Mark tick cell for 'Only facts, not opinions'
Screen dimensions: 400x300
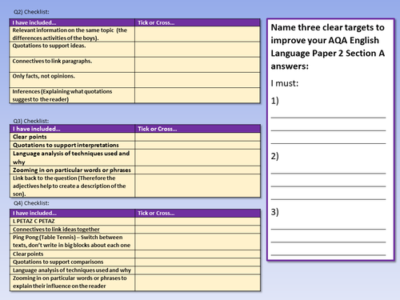point(198,80)
